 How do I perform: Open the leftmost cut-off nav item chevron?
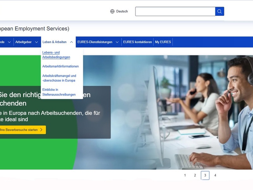click(x=9, y=42)
